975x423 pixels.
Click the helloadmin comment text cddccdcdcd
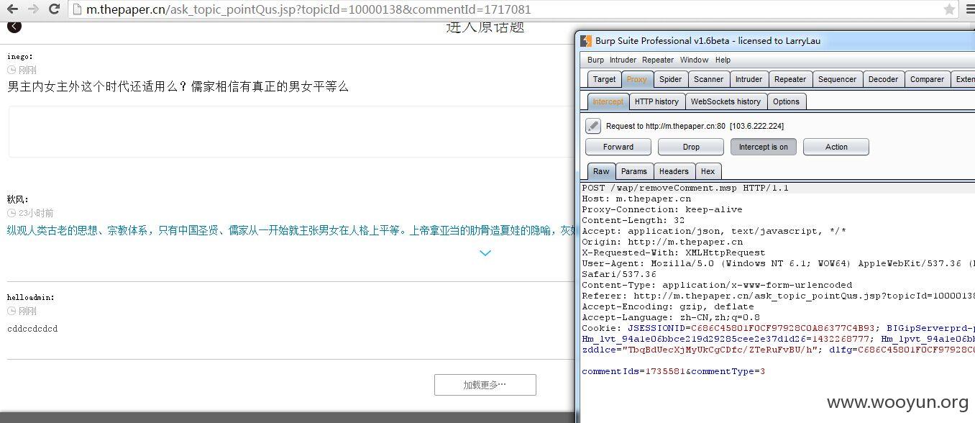(32, 329)
